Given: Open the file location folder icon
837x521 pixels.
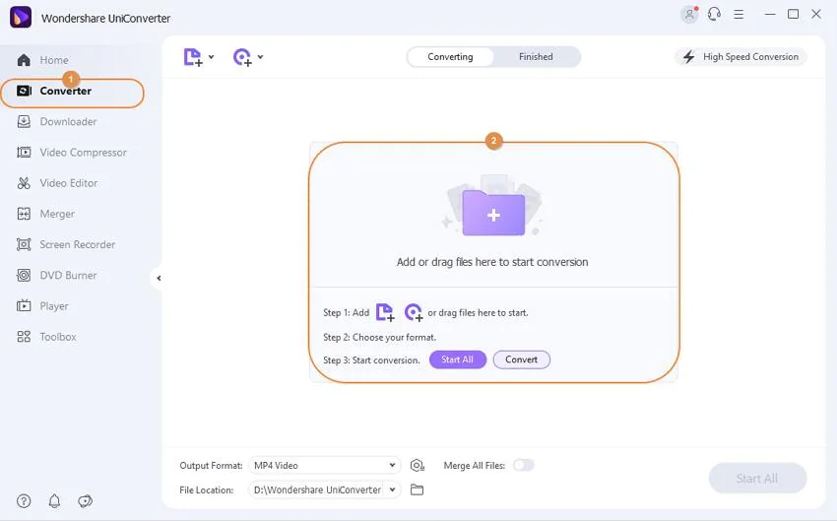Looking at the screenshot, I should click(x=417, y=489).
